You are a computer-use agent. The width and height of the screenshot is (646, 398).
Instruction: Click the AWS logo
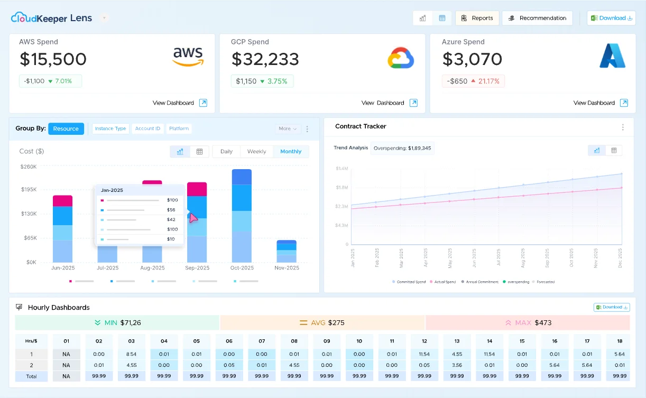pyautogui.click(x=188, y=57)
